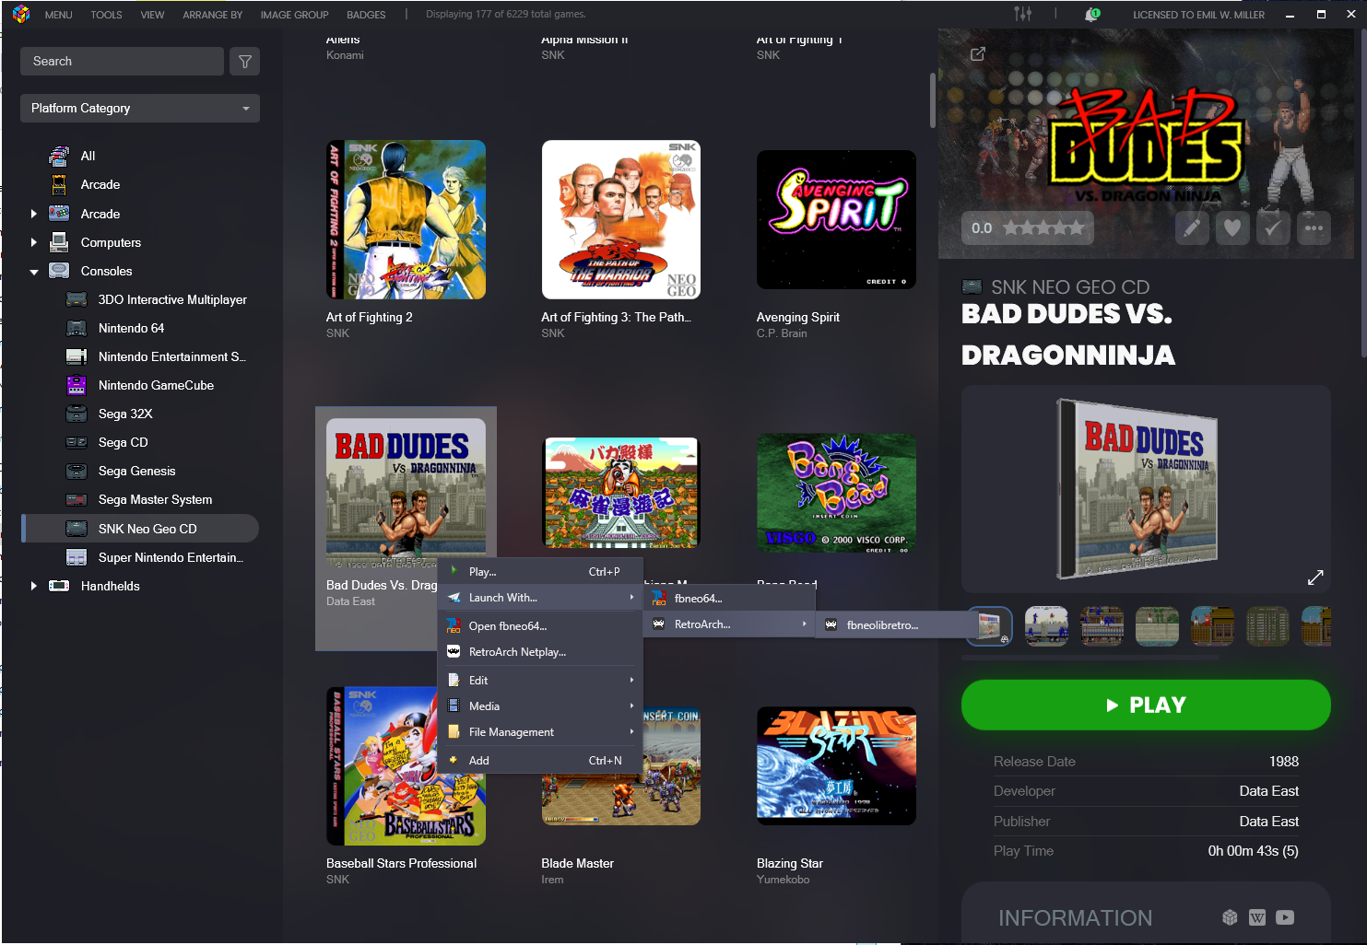Click the Nintendo Entertainment System icon
Image resolution: width=1367 pixels, height=945 pixels.
tap(77, 356)
